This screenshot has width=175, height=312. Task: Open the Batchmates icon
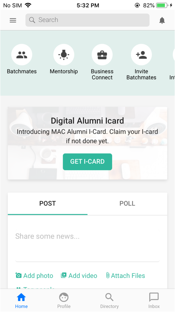[x=22, y=54]
